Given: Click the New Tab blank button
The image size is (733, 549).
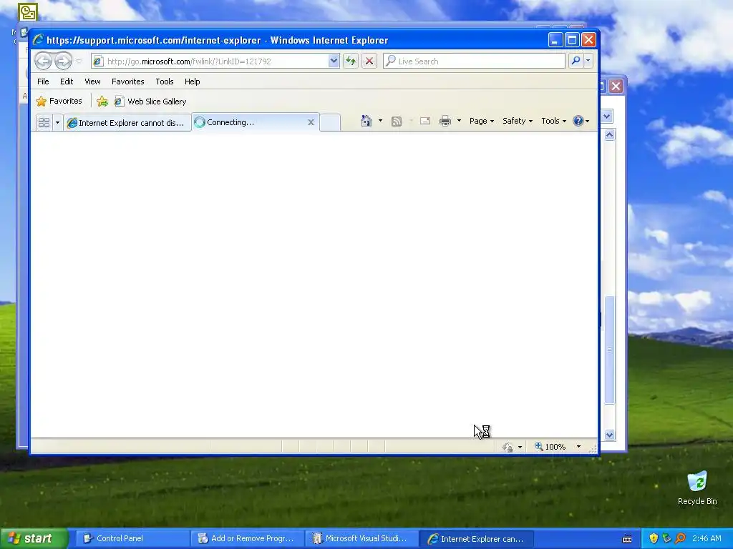Looking at the screenshot, I should 330,123.
